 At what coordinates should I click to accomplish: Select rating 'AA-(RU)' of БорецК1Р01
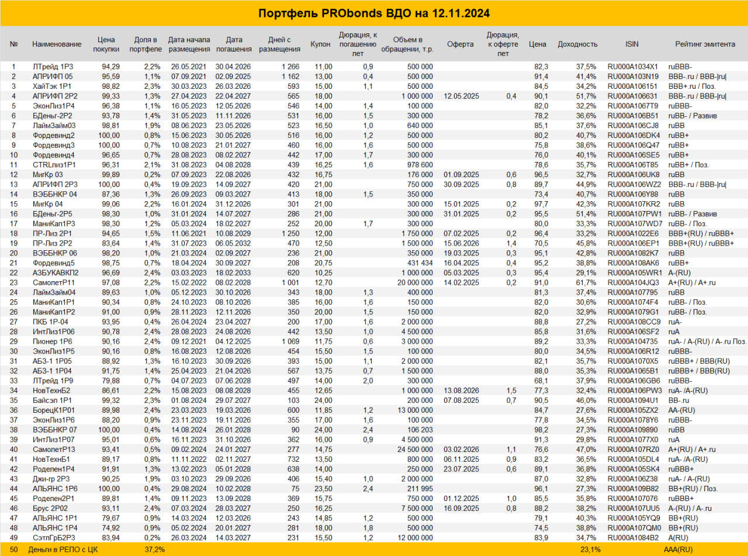[683, 410]
